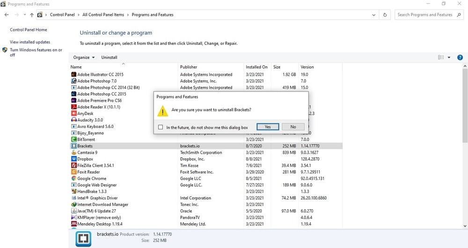Screen dimensions: 468x248
Task: Expand the view options dropdown arrow
Action: 449,57
